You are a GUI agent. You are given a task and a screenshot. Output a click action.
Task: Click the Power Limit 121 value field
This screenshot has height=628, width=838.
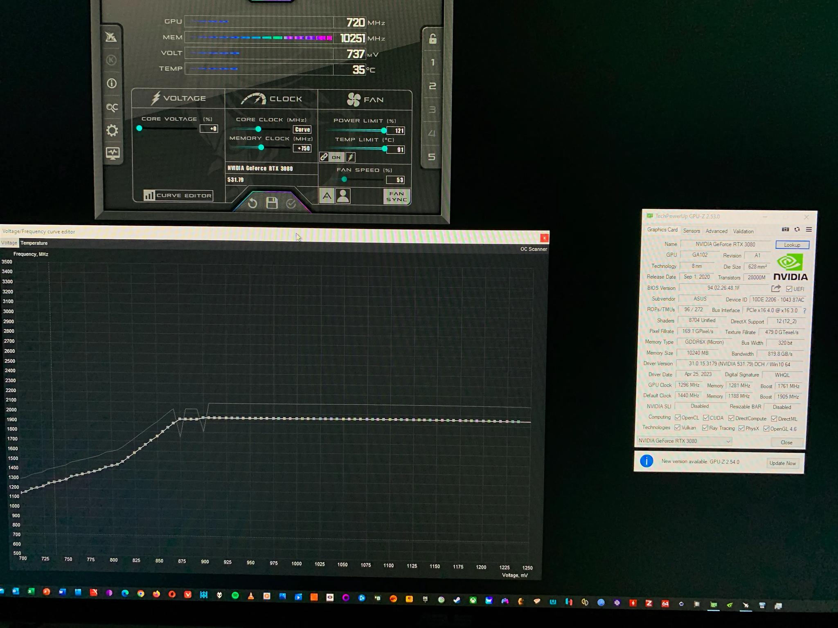click(x=396, y=130)
